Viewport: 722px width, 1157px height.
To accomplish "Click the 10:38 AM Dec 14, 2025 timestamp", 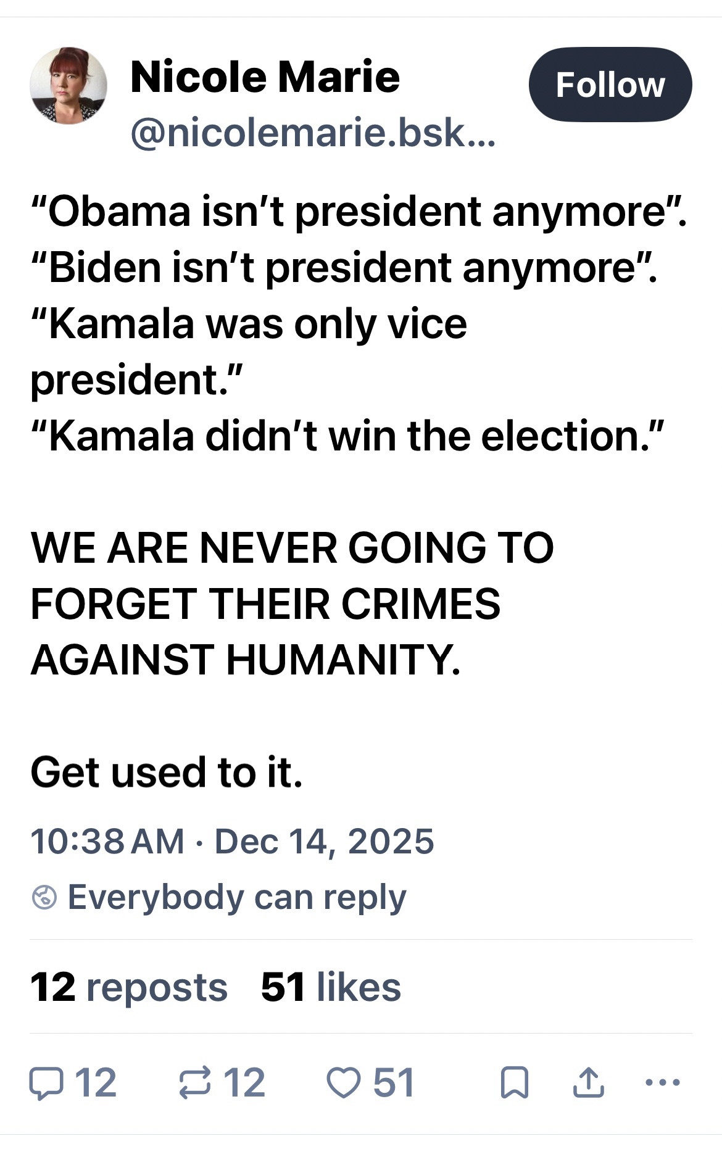I will (232, 842).
